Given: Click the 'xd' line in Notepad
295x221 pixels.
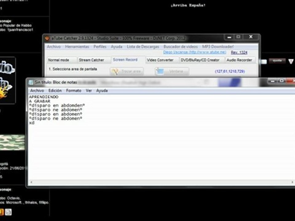Looking at the screenshot, I should pos(32,123).
